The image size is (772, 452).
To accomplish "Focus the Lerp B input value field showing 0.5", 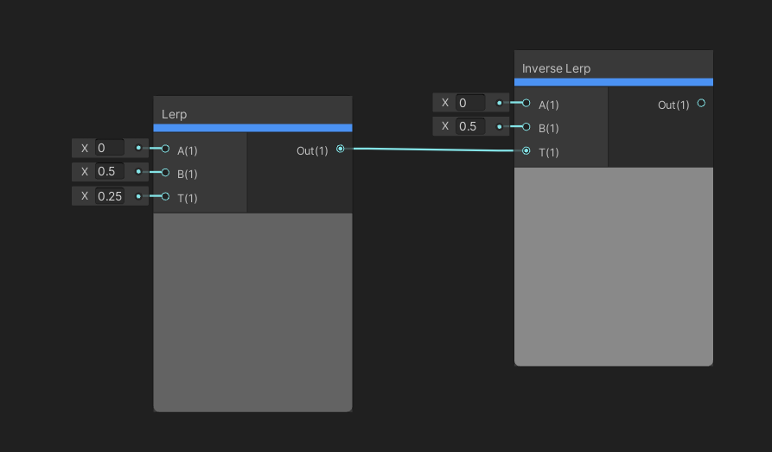I will [111, 172].
